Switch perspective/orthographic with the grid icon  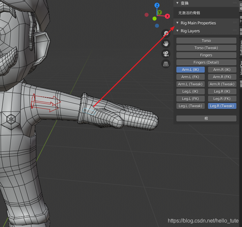coord(166,64)
